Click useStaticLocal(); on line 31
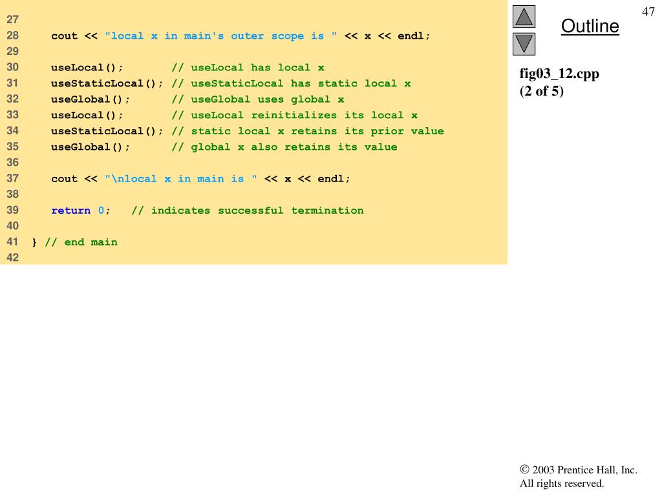Screen dimensions: 662x496 [107, 83]
